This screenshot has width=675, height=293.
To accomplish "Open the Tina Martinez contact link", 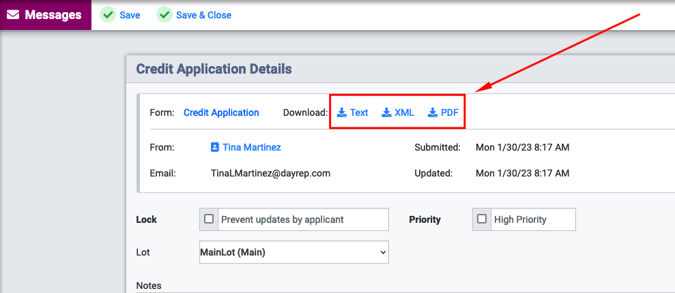I will 251,147.
